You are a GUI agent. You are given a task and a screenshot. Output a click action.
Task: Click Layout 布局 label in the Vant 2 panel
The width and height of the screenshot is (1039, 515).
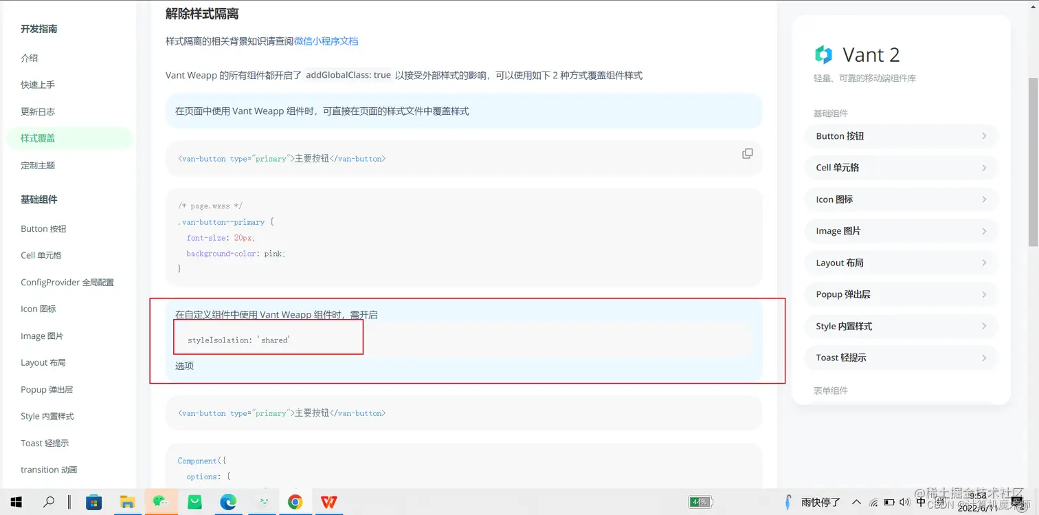pyautogui.click(x=840, y=263)
